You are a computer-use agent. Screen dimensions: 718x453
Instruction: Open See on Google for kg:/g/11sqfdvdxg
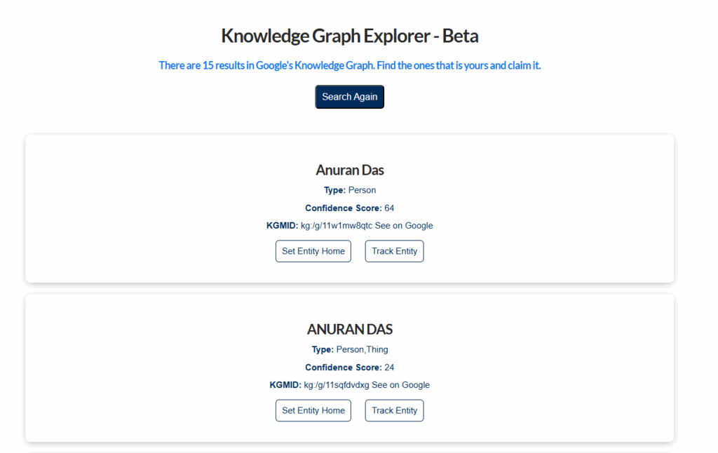(x=400, y=385)
